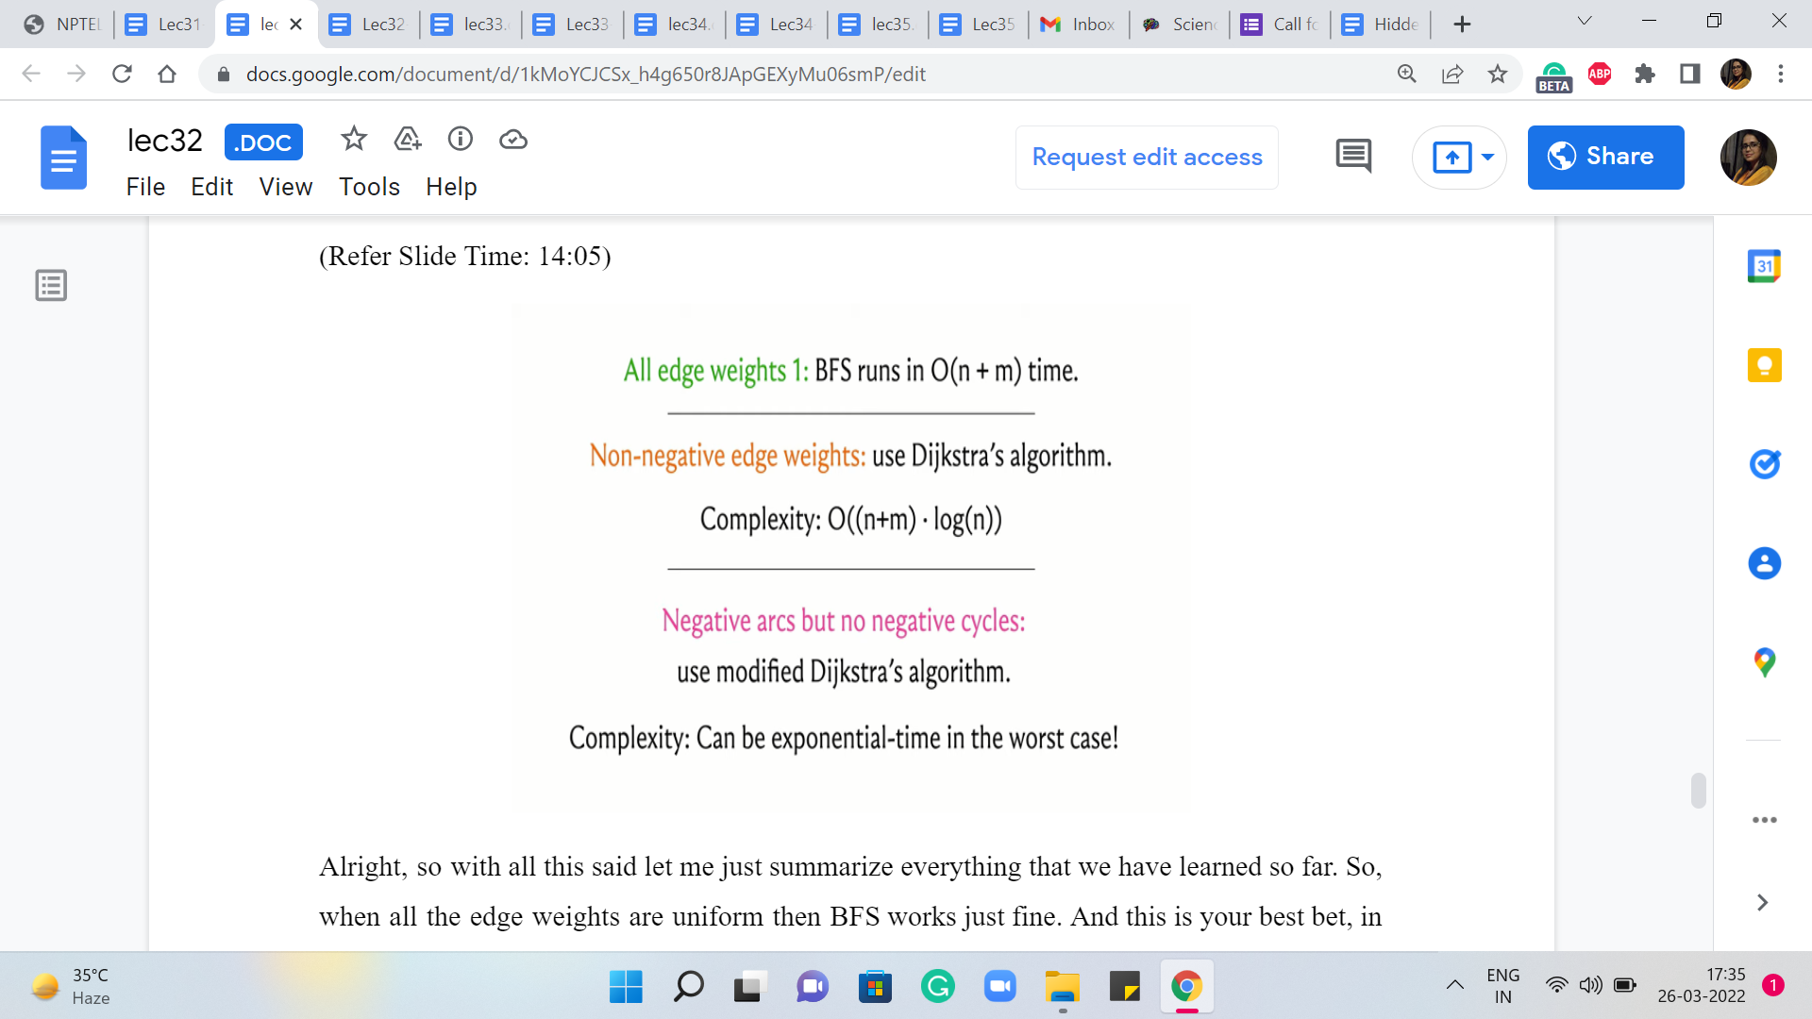The image size is (1812, 1019).
Task: Open Google Keep side panel
Action: pos(1764,365)
